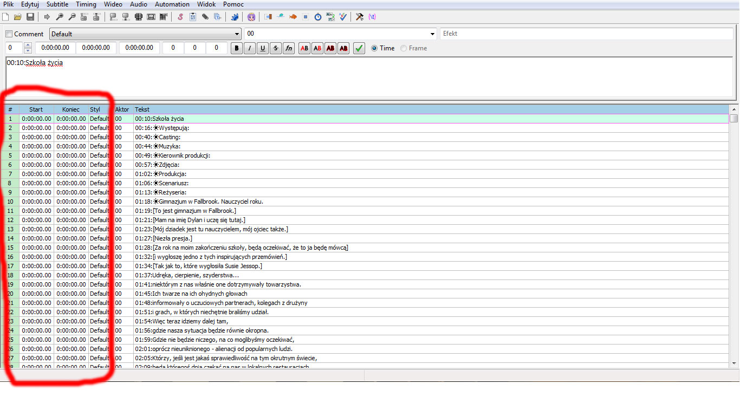
Task: Select row "01:54:Więc teraz idziemy dalej tam,"
Action: (366, 321)
